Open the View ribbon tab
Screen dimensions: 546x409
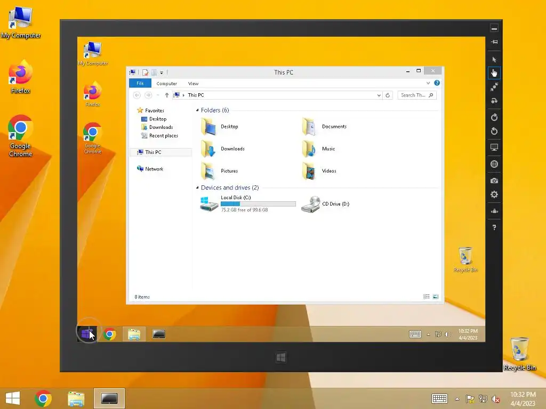(193, 84)
